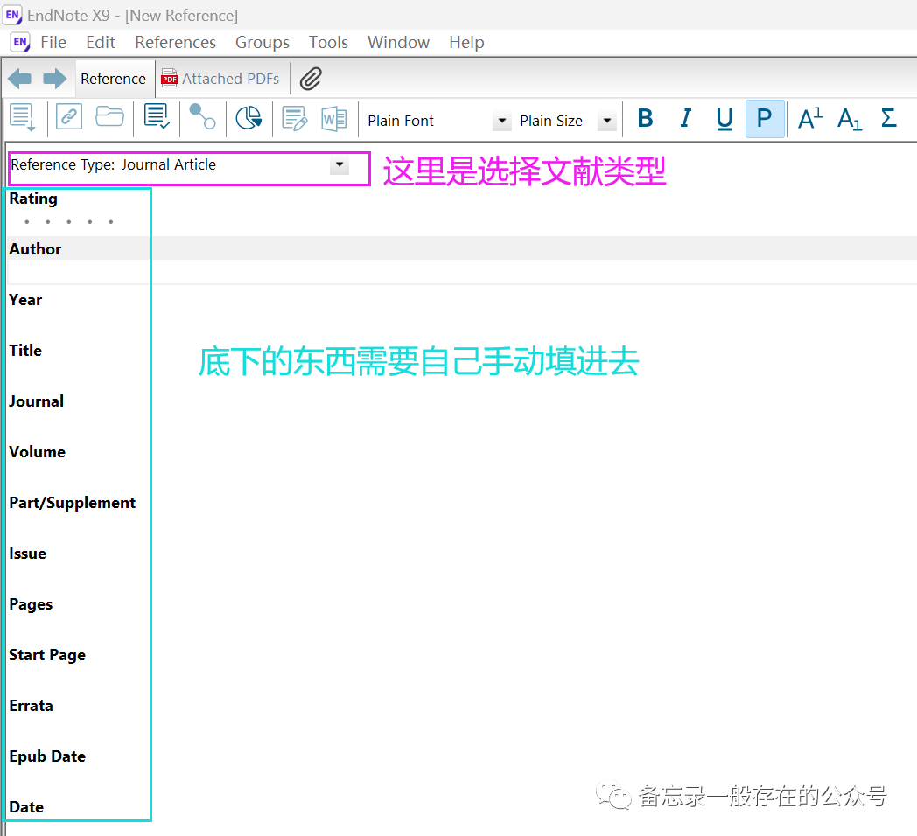
Task: Set rating to fifth dot
Action: [x=111, y=221]
